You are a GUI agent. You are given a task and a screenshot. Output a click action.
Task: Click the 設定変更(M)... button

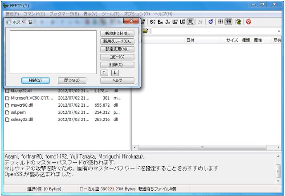117,49
